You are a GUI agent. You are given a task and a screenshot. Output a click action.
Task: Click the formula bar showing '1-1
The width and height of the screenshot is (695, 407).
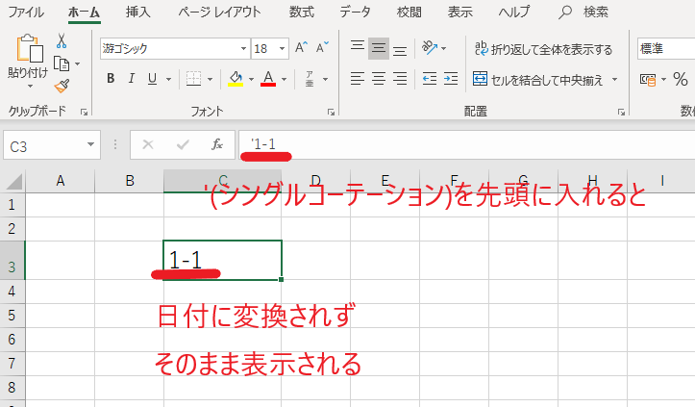click(x=467, y=144)
